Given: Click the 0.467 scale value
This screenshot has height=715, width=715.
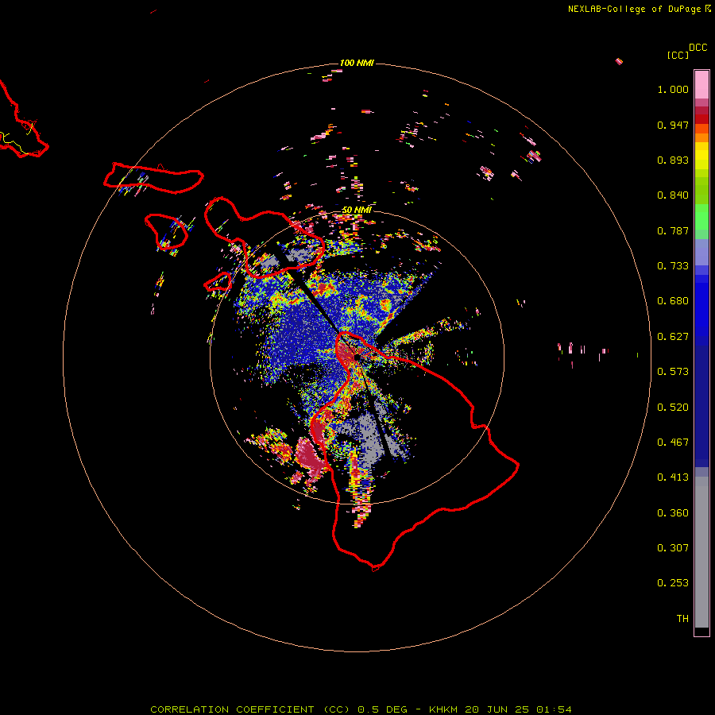Looking at the screenshot, I should (673, 443).
